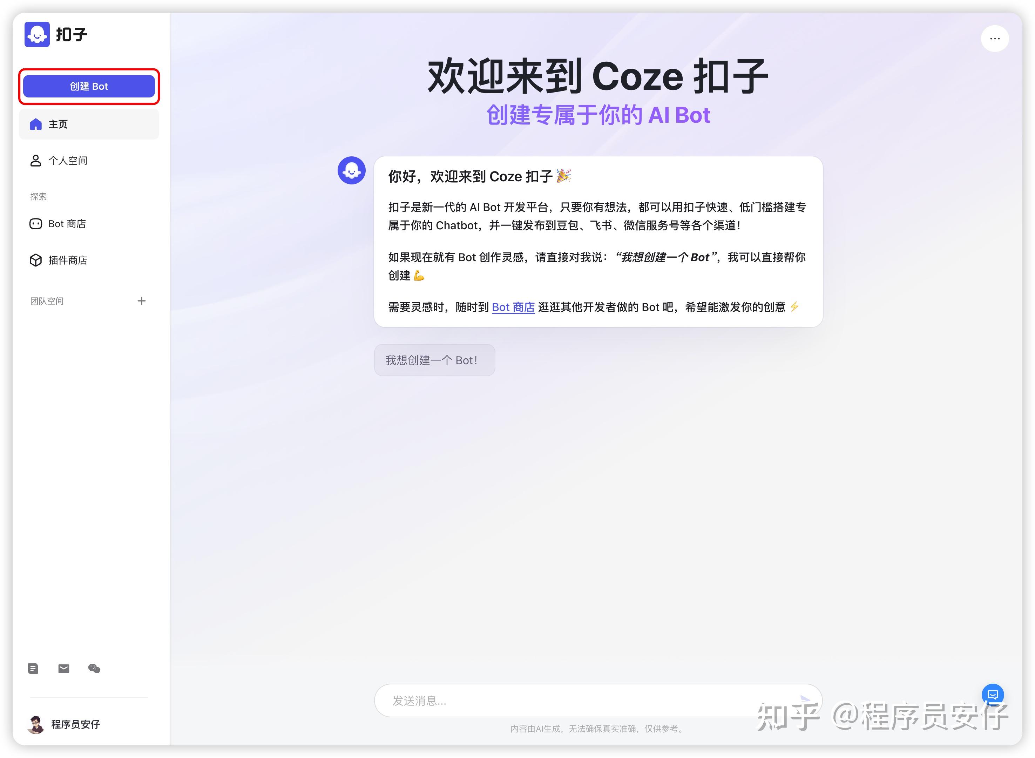Click the WeChat icon in sidebar
The height and width of the screenshot is (758, 1035).
tap(94, 669)
